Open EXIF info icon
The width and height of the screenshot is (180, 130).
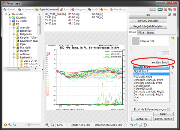pos(160,10)
